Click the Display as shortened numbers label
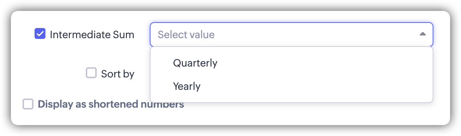The width and height of the screenshot is (461, 136). 111,104
